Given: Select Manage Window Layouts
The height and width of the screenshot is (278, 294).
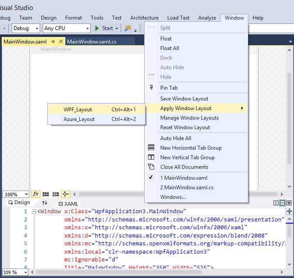Looking at the screenshot, I should (x=196, y=118).
